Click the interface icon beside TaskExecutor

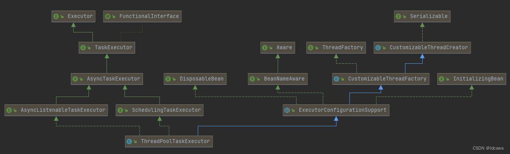(83, 48)
